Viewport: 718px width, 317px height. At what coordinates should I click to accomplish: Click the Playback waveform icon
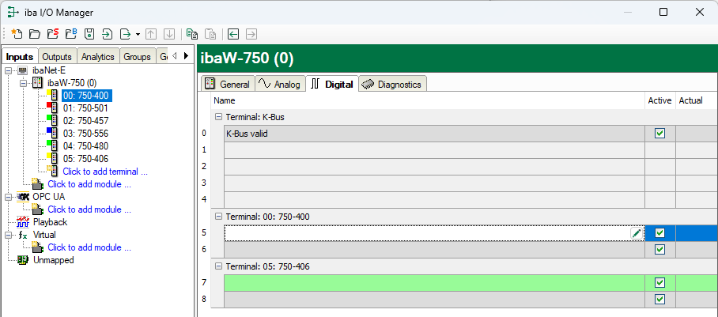pyautogui.click(x=23, y=222)
